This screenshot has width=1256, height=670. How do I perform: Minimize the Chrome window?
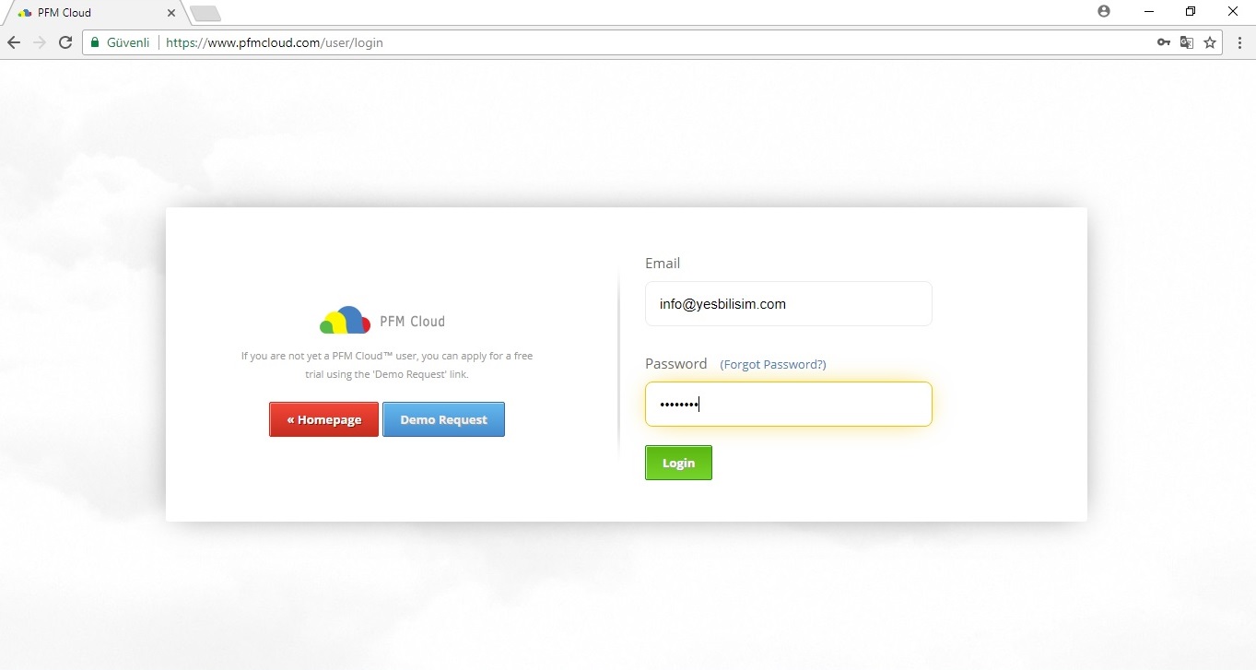(1149, 12)
